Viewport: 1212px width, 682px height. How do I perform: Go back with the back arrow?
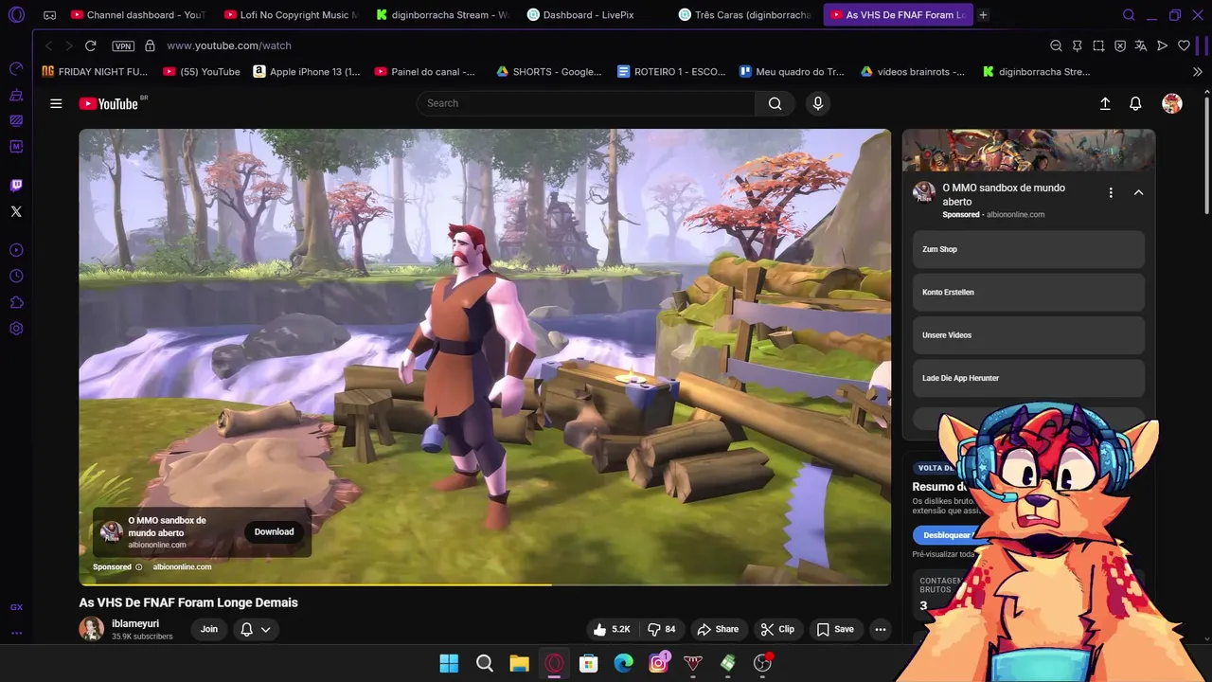tap(49, 45)
